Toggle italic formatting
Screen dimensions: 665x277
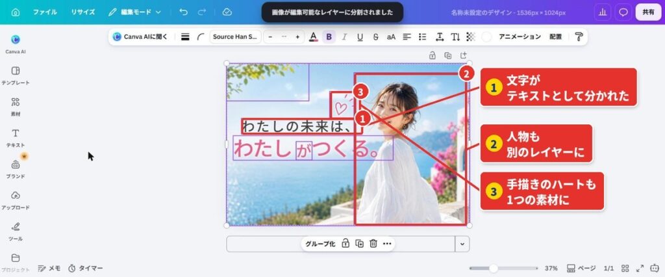(344, 37)
